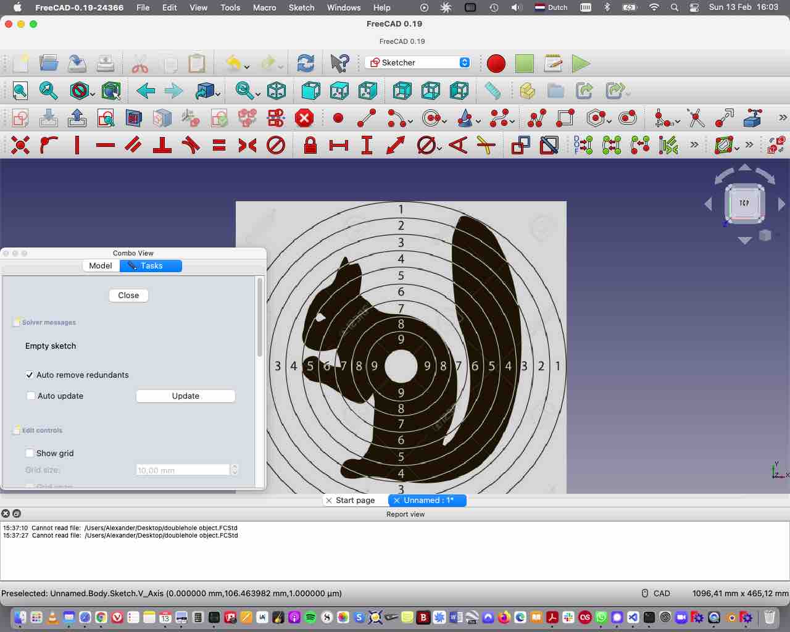This screenshot has height=632, width=790.
Task: Apply vertical constraint icon
Action: (77, 146)
